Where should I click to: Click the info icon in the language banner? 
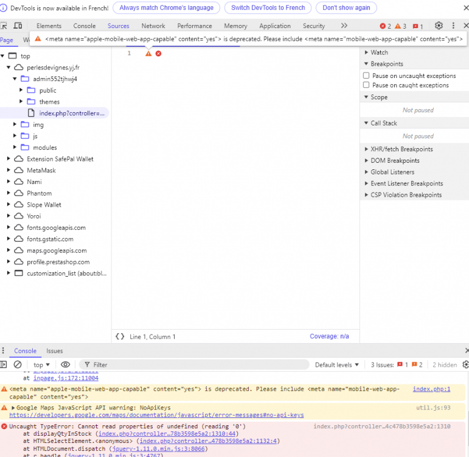click(3, 8)
